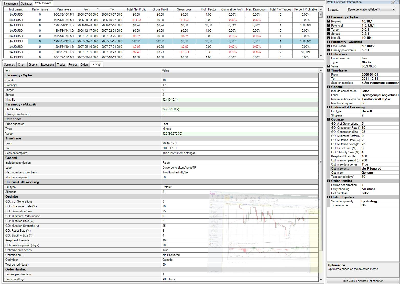Collapse the Historical Fill Processing group in the right panel
Viewport: 400px width, 284px height.
coord(329,107)
